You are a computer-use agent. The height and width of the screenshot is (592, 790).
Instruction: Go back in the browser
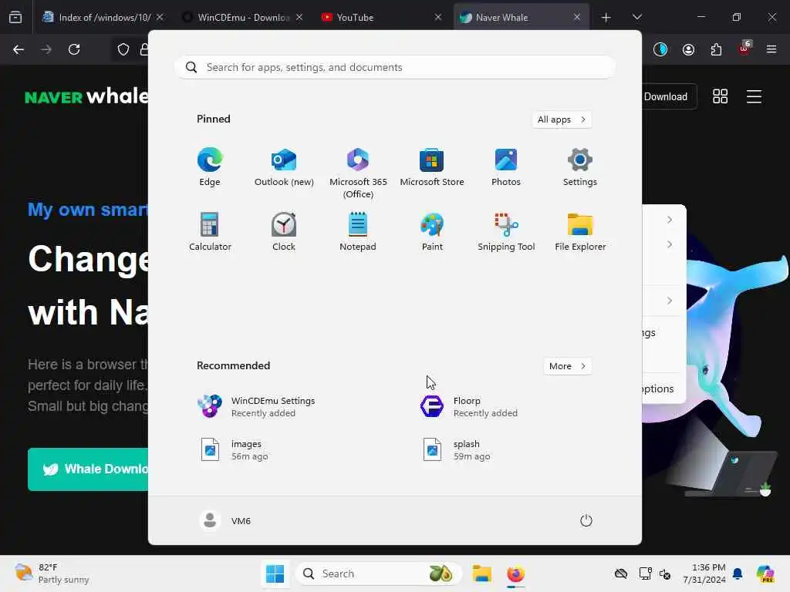point(19,49)
